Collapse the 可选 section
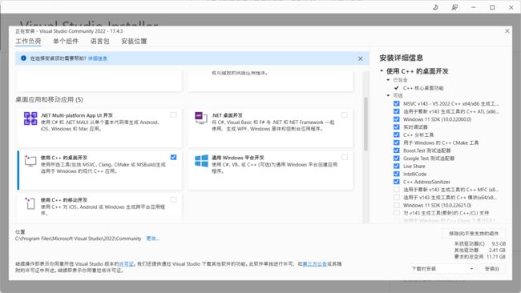The height and width of the screenshot is (293, 521). pos(388,95)
